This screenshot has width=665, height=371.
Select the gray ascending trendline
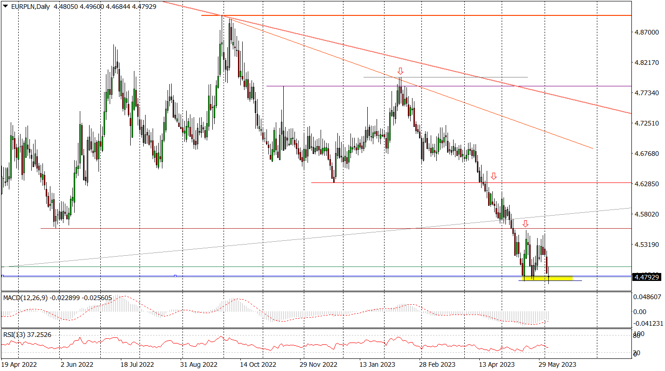[x=315, y=238]
